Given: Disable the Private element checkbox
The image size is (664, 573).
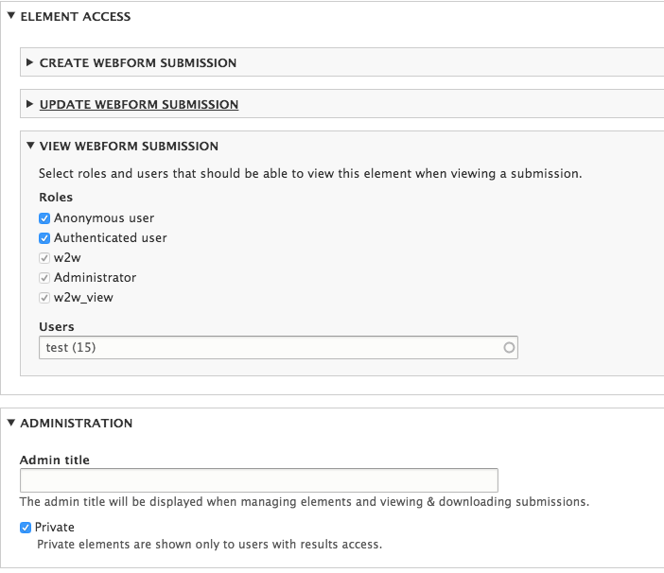Looking at the screenshot, I should pyautogui.click(x=26, y=528).
